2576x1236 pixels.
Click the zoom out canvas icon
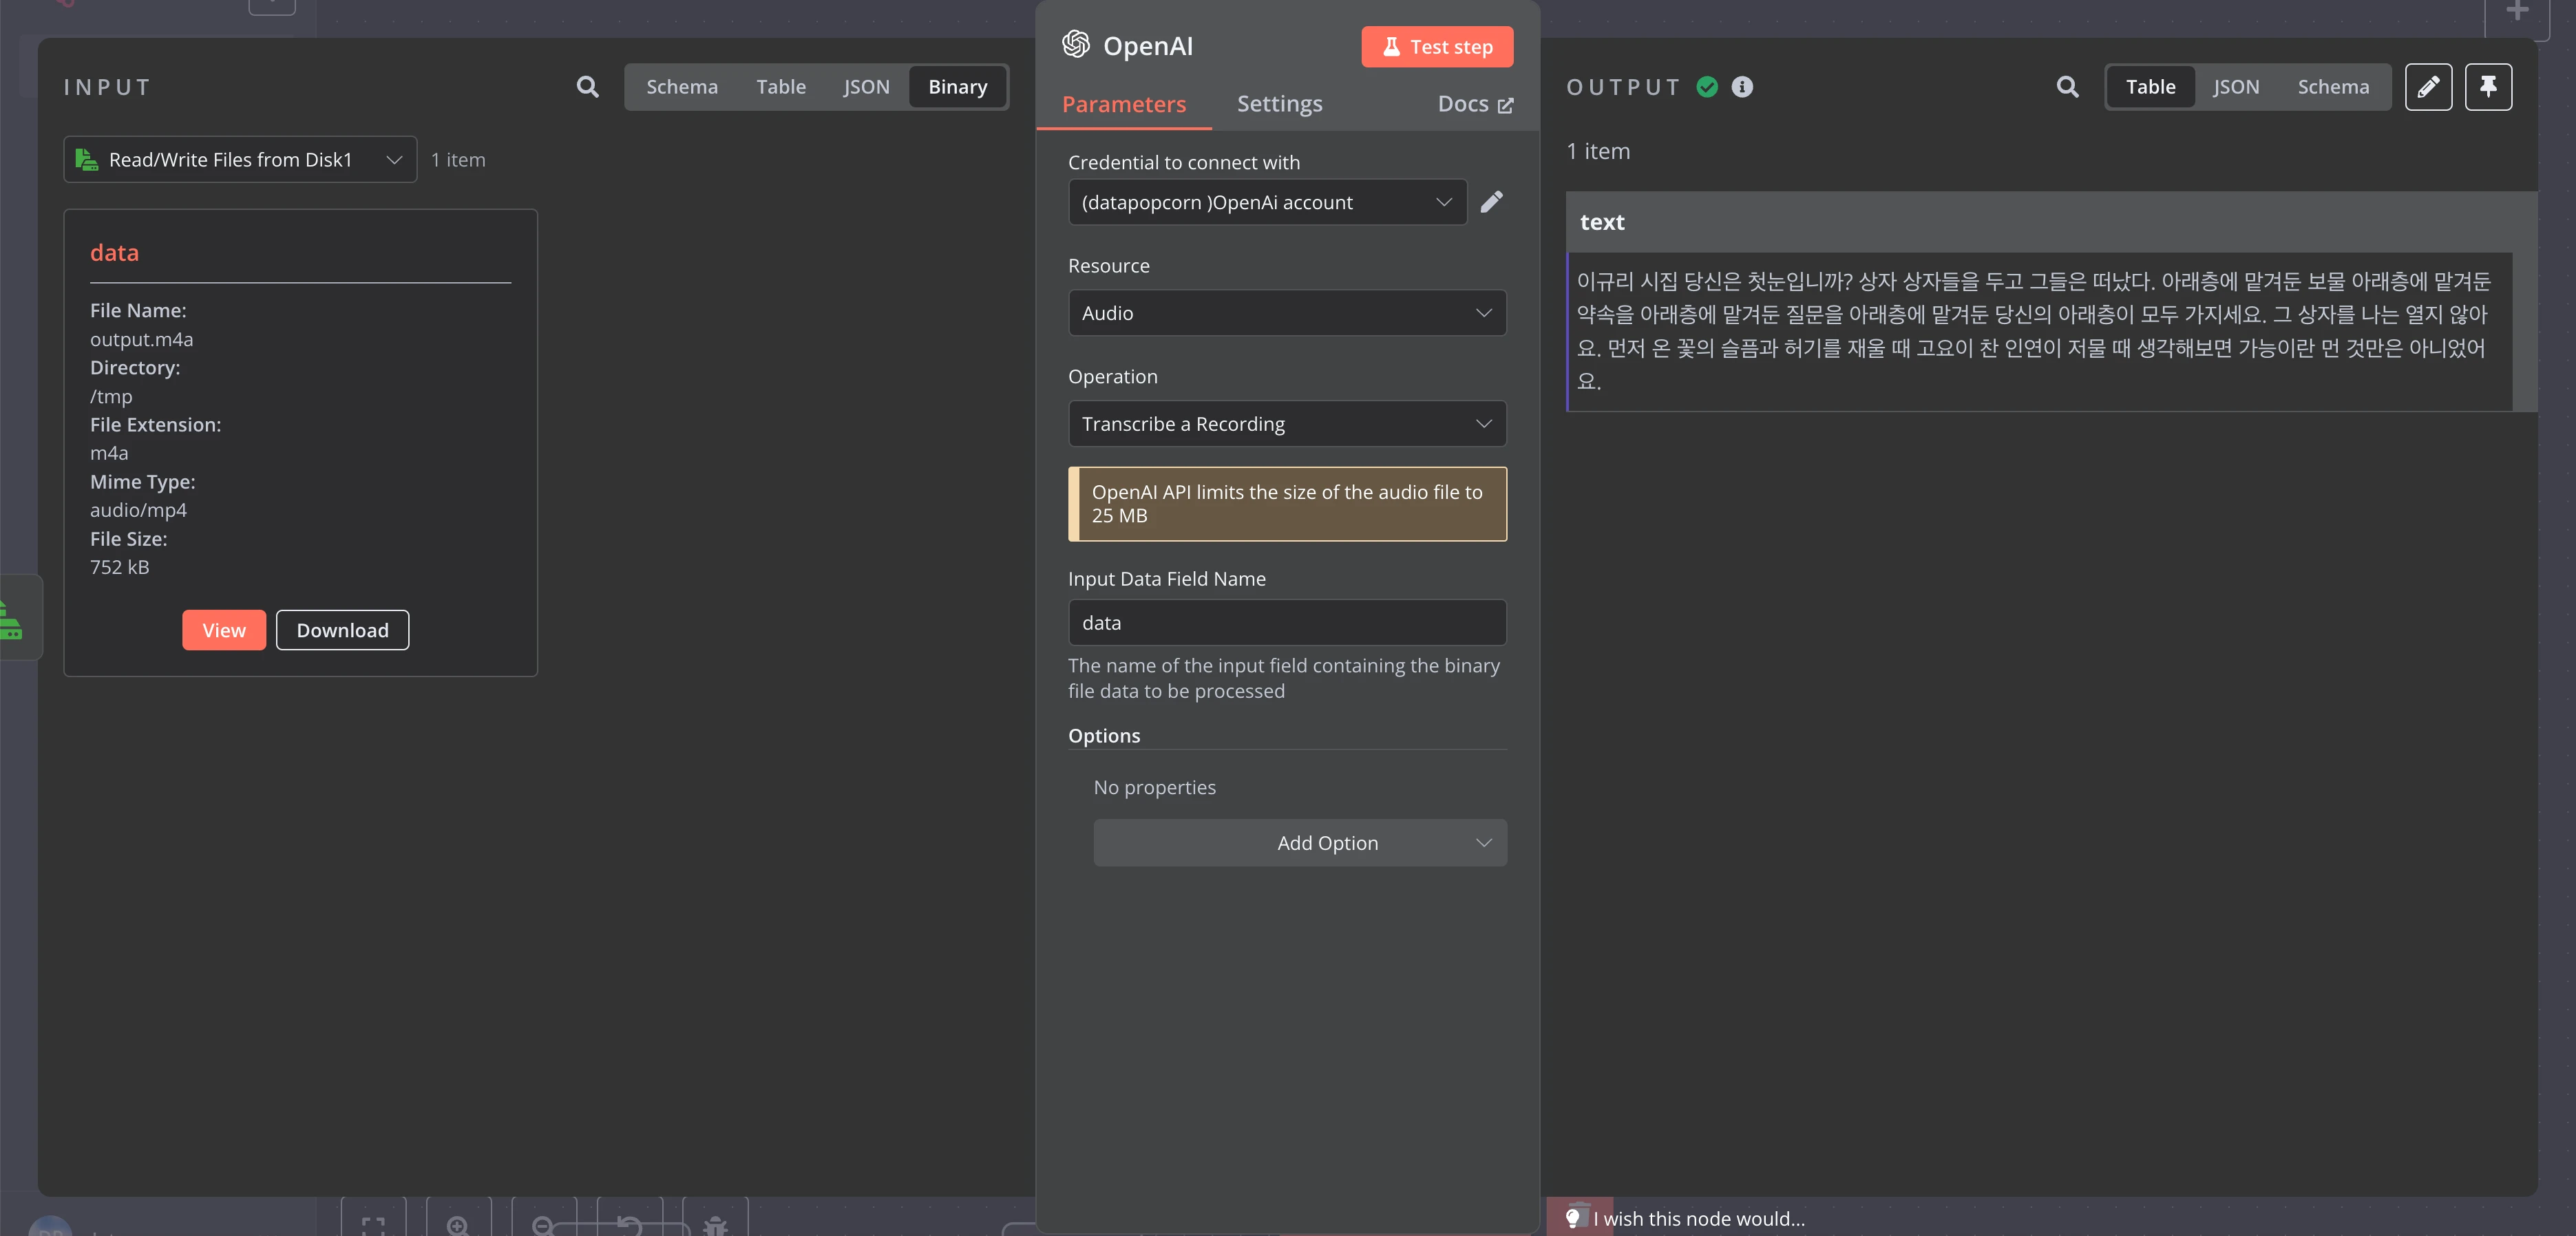point(543,1225)
